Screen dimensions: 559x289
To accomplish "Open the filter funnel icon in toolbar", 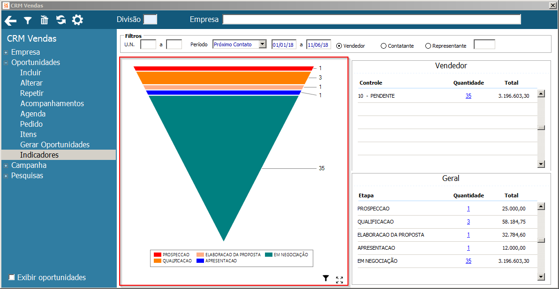I will 28,21.
